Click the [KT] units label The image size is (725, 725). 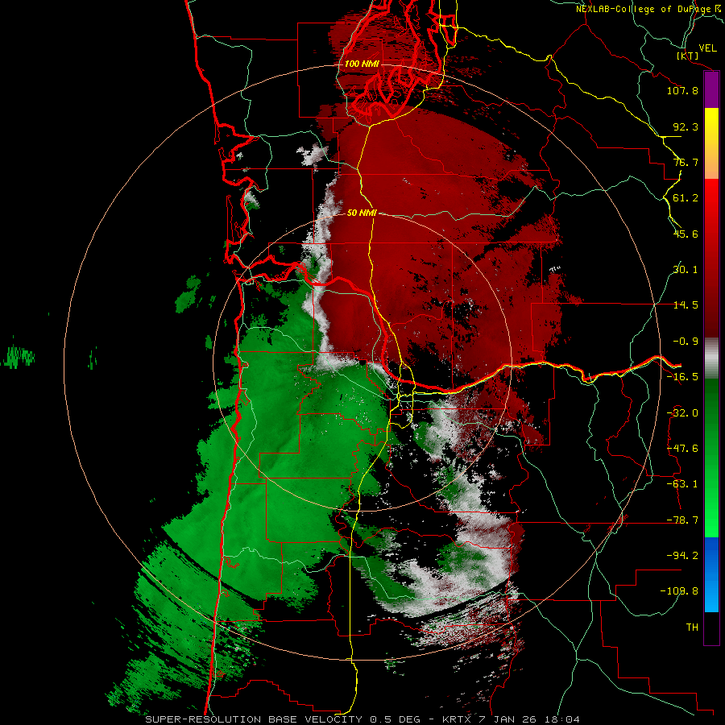coord(688,56)
